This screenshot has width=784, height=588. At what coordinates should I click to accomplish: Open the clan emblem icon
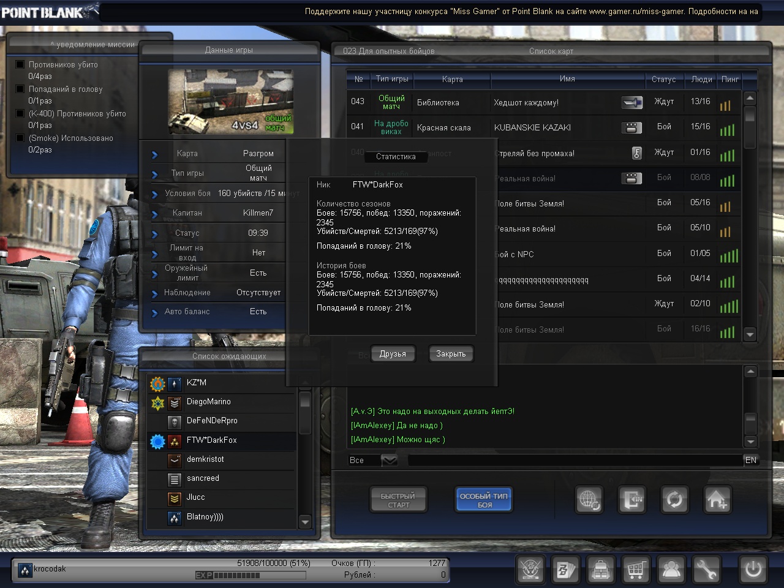530,570
